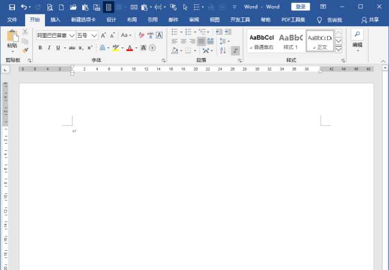Image resolution: width=389 pixels, height=270 pixels.
Task: Select the 样式 1 style thumbnail
Action: pos(291,41)
